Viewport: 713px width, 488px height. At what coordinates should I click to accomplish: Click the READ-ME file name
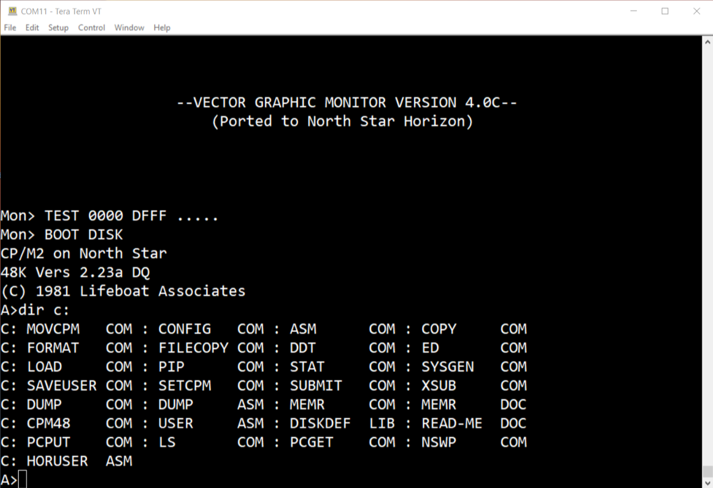[452, 424]
